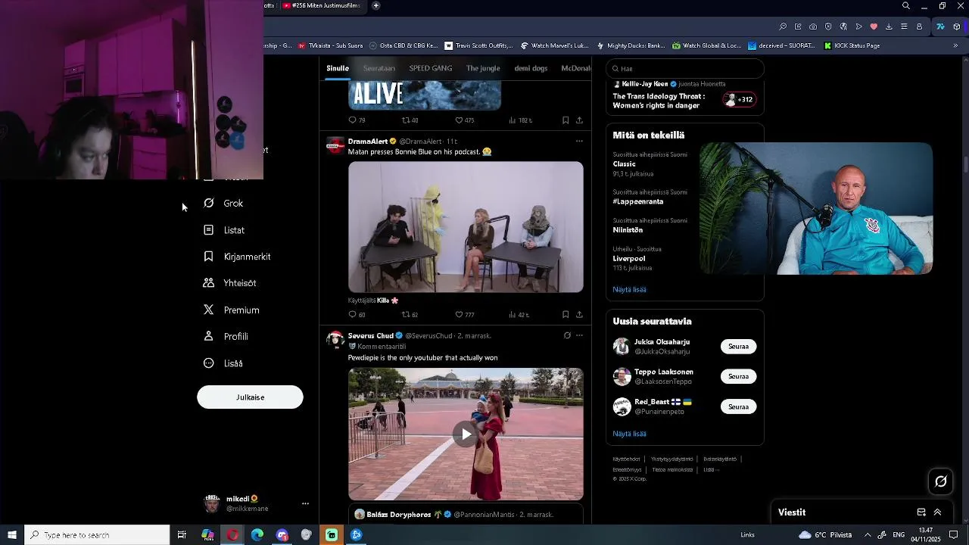969x545 pixels.
Task: Reply to the post with 79 replies
Action: (357, 120)
